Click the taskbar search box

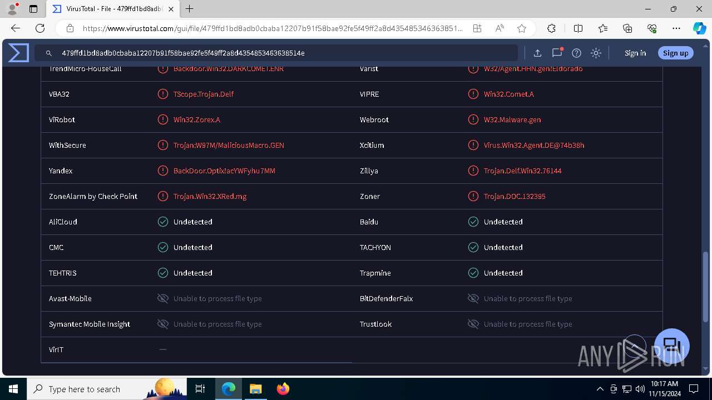point(108,389)
